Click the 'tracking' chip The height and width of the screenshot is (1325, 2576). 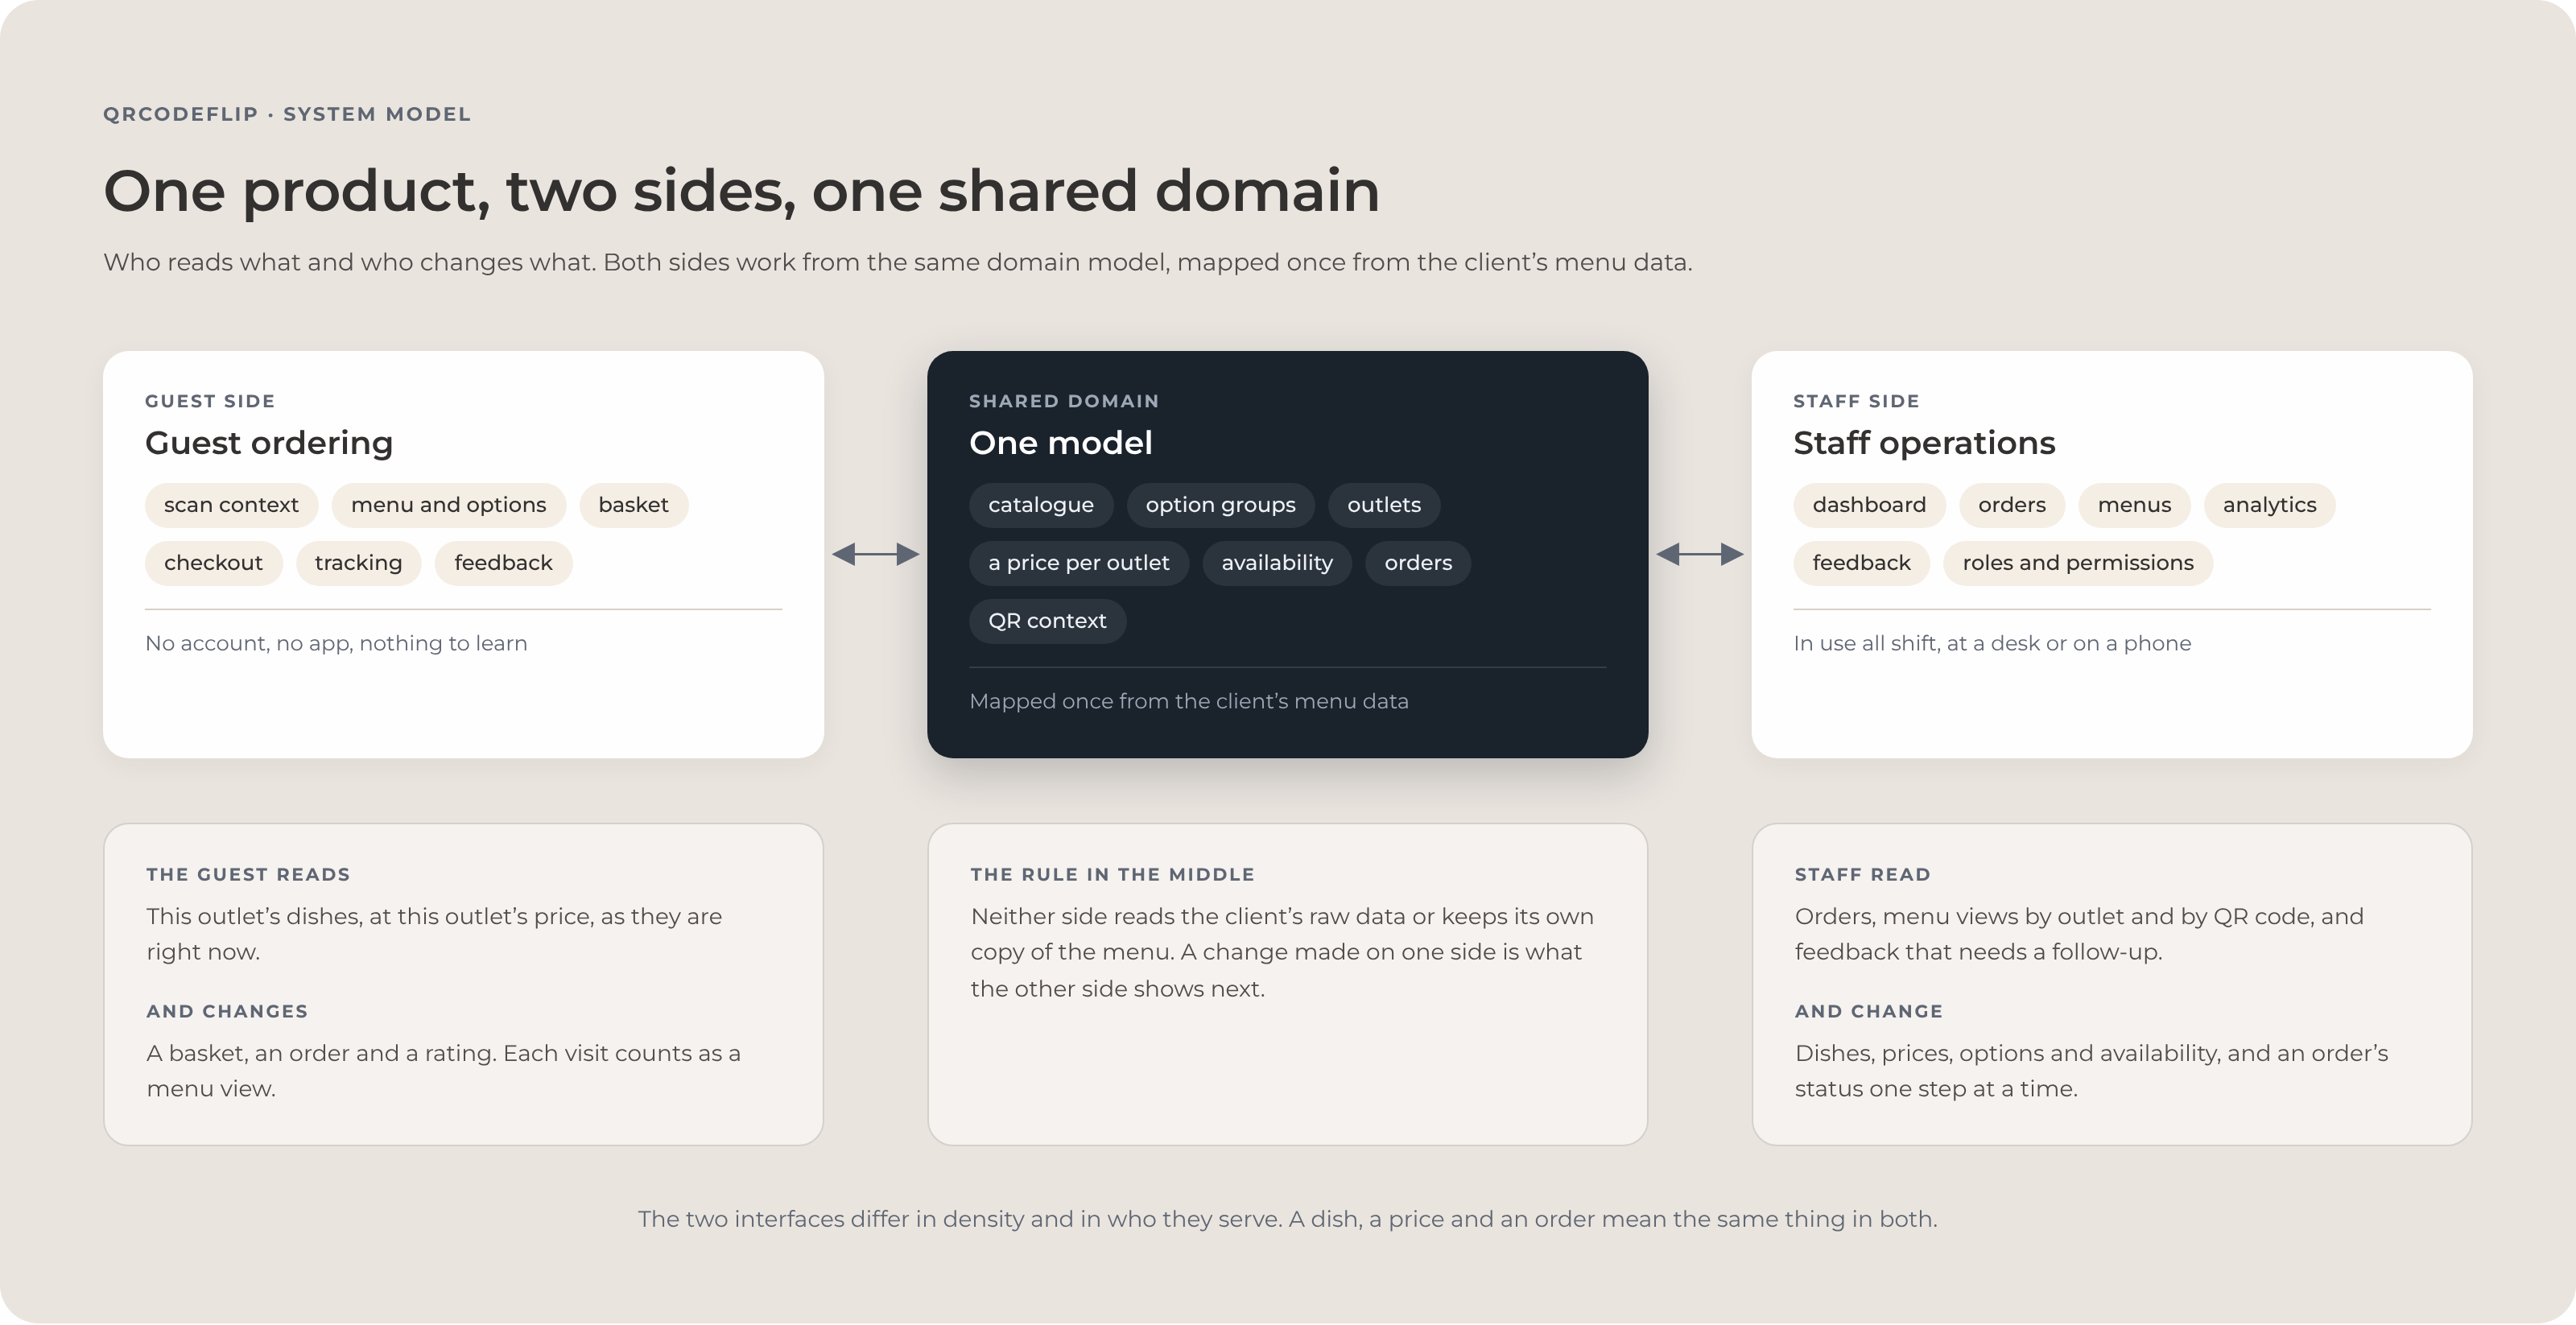(358, 563)
